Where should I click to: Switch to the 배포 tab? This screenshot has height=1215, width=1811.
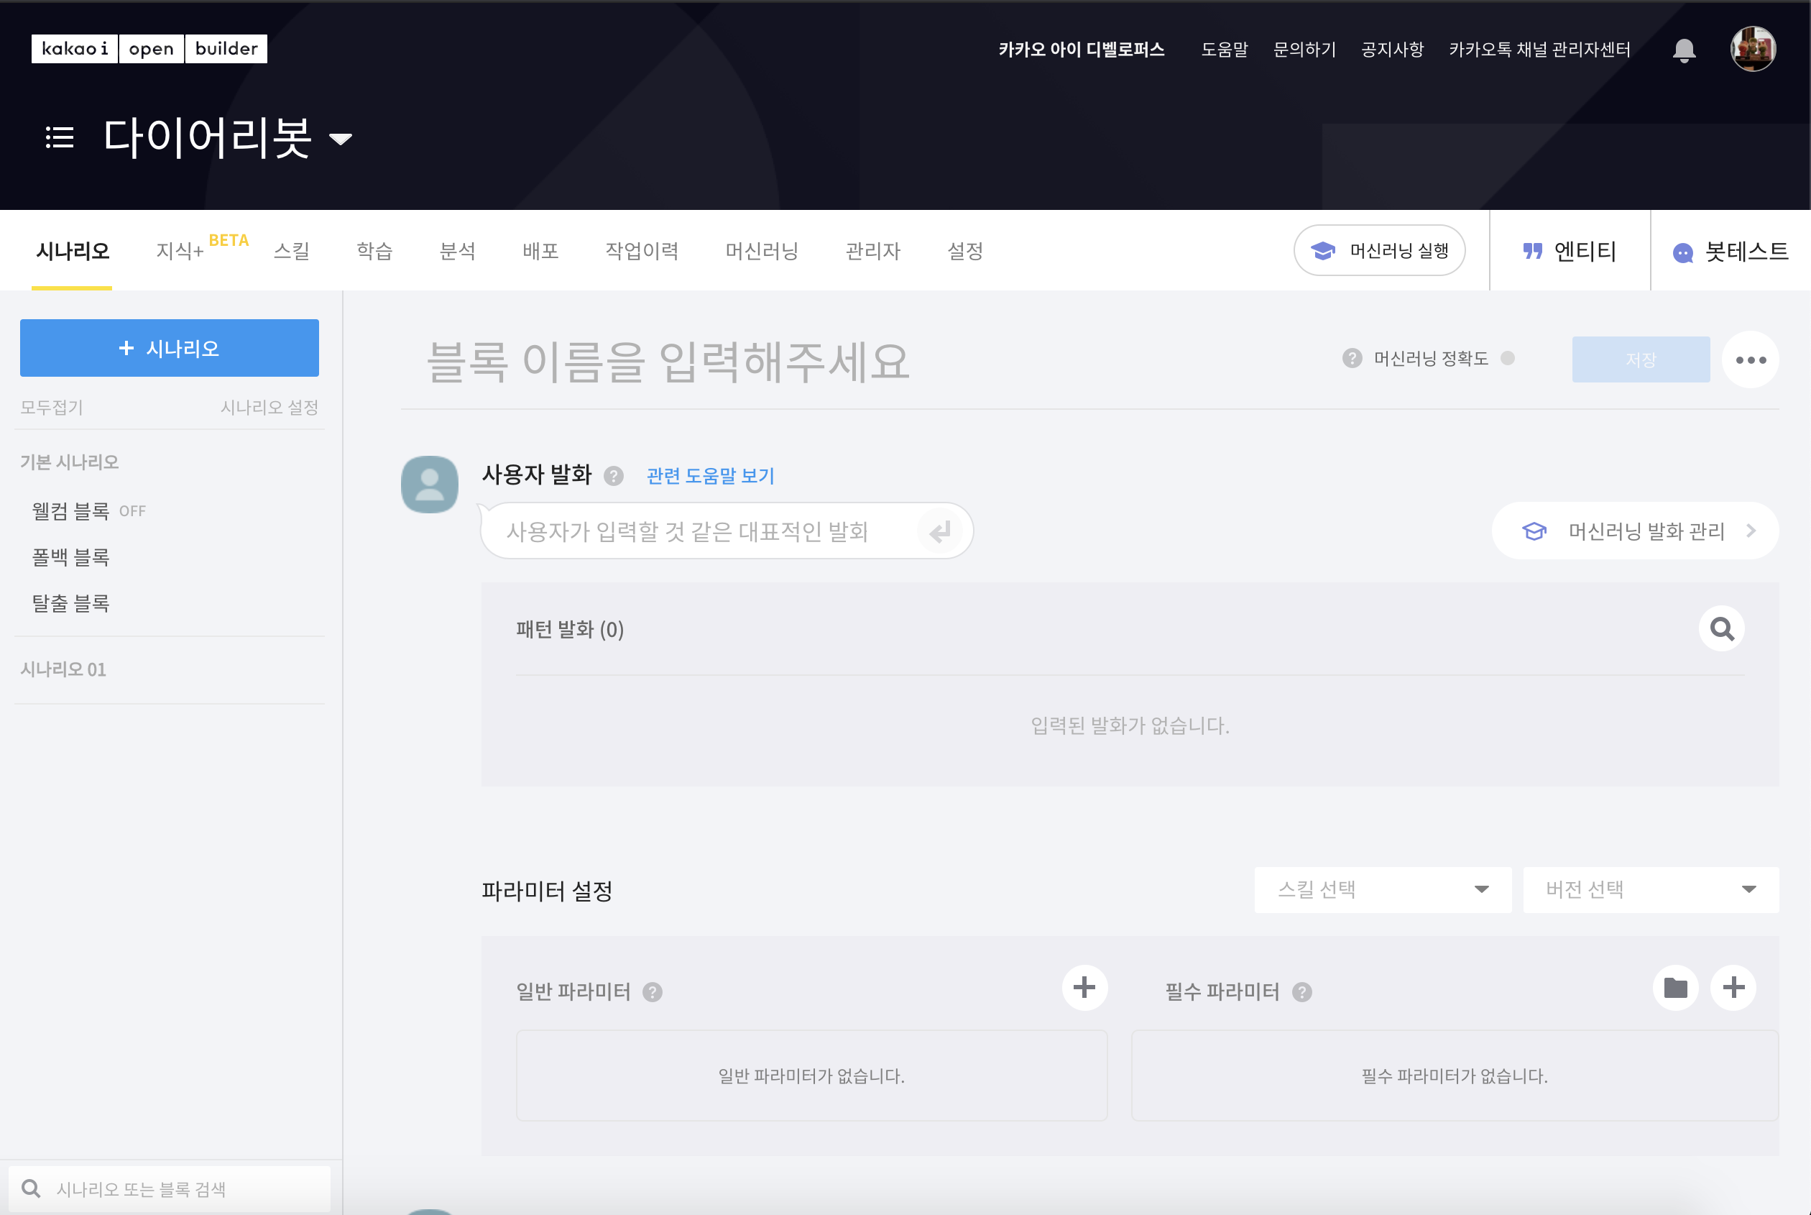[x=540, y=251]
